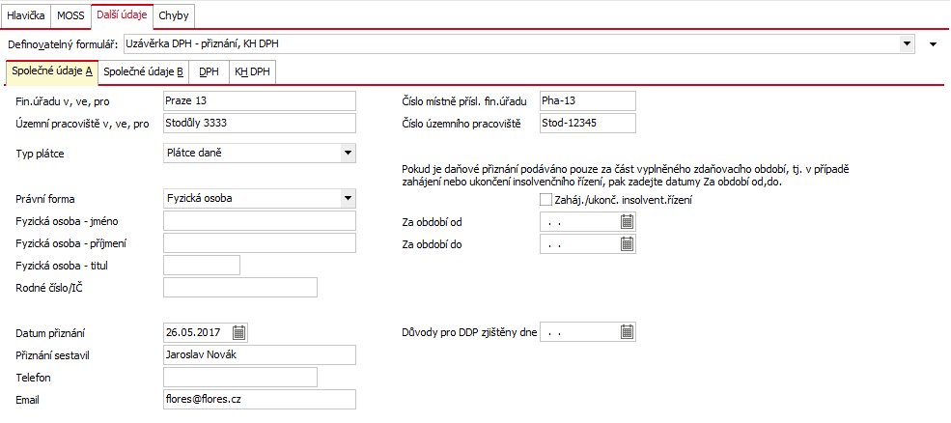Open the DPH sub-tab
Screen dimensions: 951x423
click(210, 71)
